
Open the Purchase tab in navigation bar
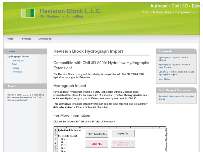pos(26,39)
